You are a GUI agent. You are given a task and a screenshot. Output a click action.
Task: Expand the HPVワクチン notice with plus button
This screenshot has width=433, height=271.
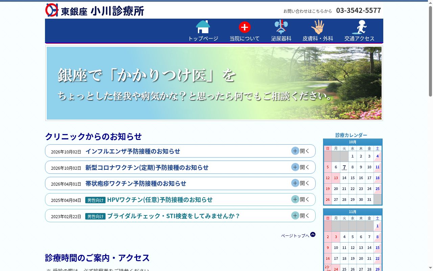coord(295,199)
